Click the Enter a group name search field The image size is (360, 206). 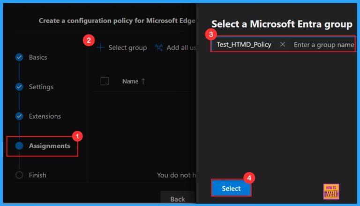[324, 45]
